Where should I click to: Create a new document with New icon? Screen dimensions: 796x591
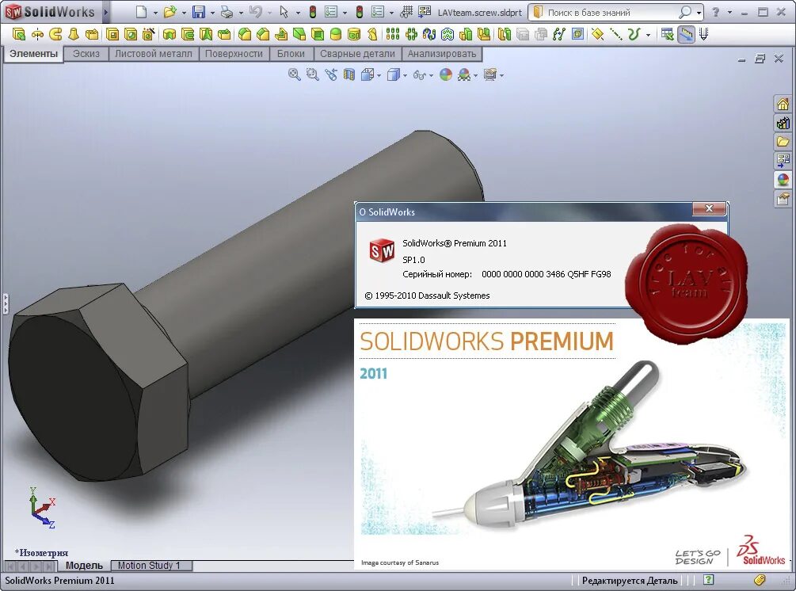[142, 12]
